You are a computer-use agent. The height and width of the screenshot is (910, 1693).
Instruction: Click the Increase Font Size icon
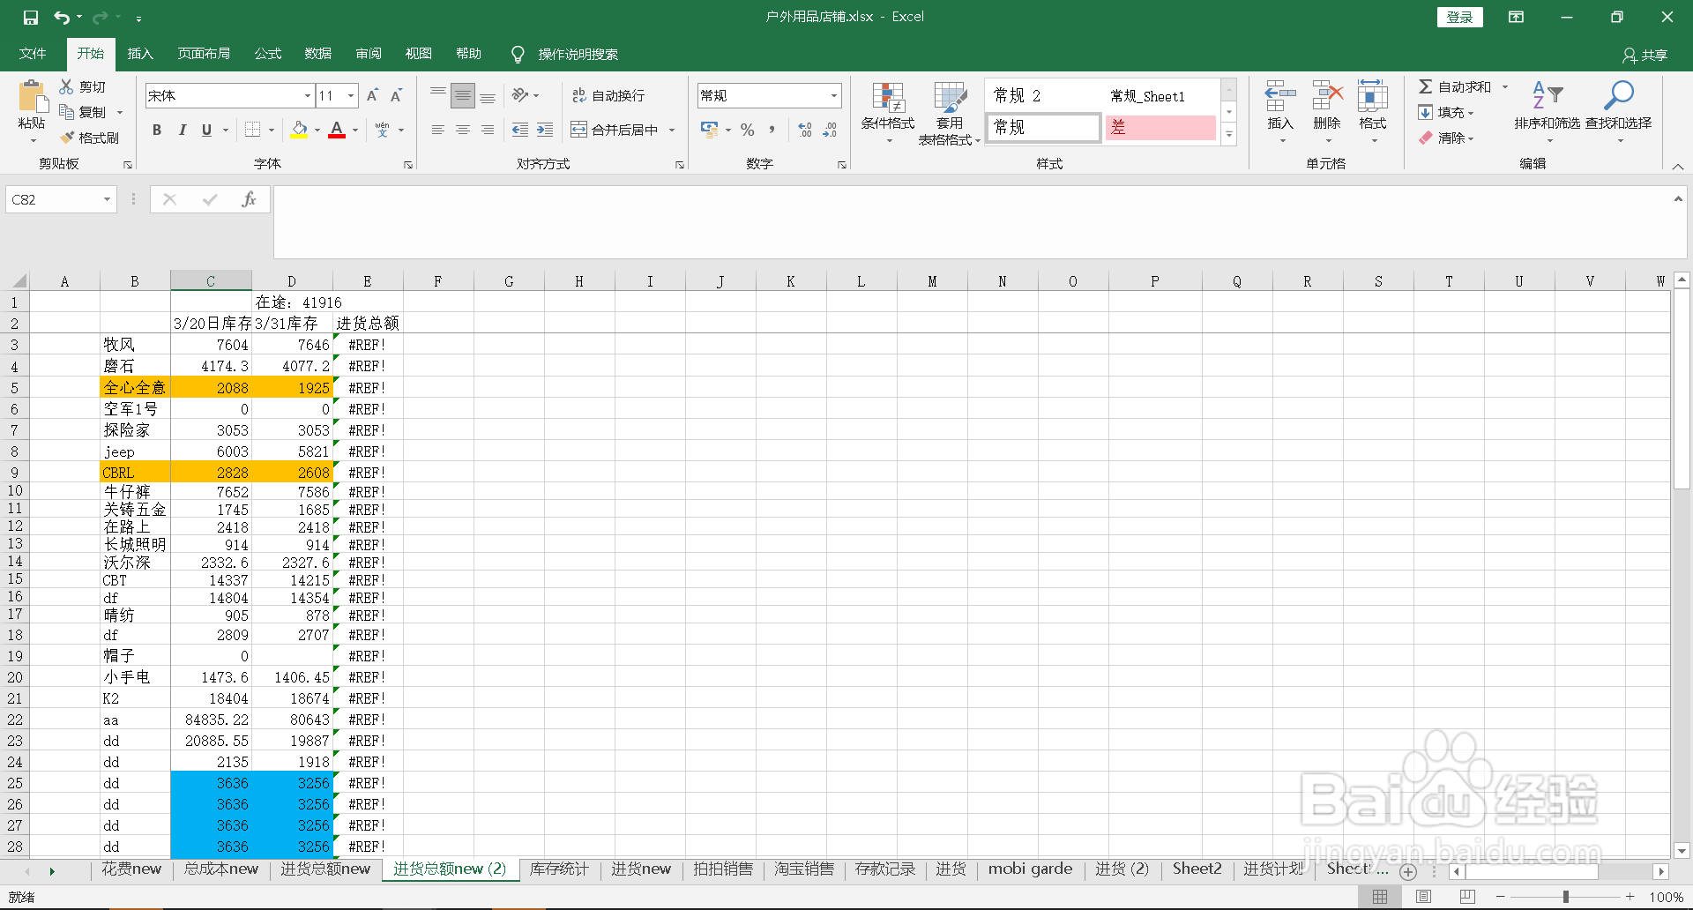(372, 95)
